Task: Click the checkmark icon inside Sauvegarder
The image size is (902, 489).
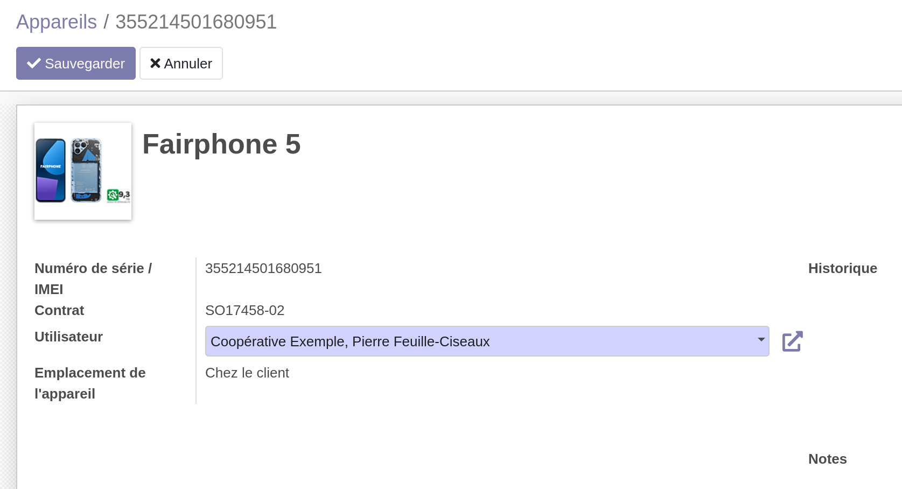Action: coord(34,64)
